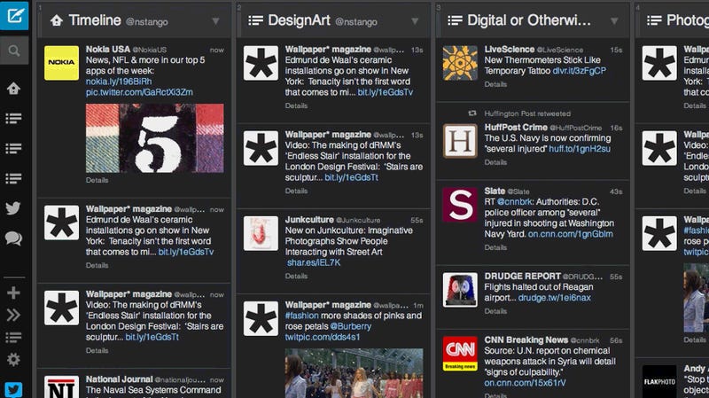Expand the sidebar with the double chevron icon
The image size is (709, 398).
(x=13, y=315)
